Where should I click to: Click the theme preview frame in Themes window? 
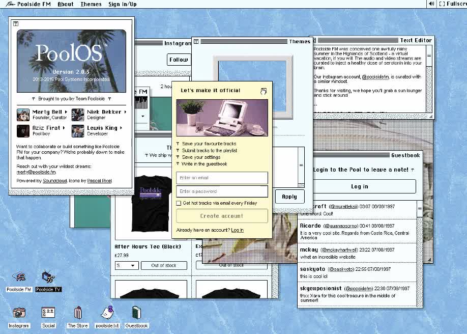click(x=252, y=87)
